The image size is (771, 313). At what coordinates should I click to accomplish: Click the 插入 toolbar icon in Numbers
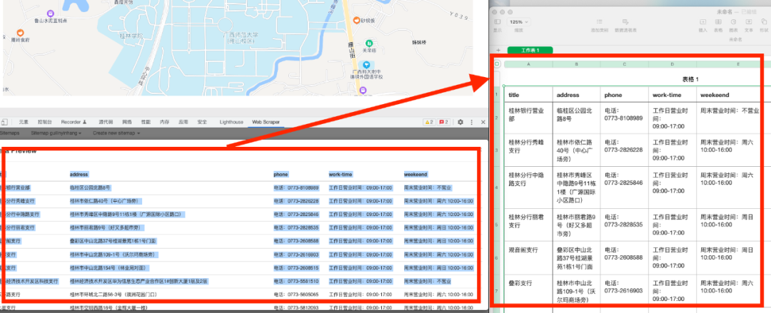pyautogui.click(x=702, y=22)
